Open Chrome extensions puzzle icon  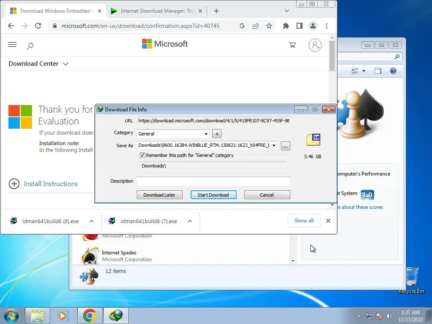click(286, 26)
